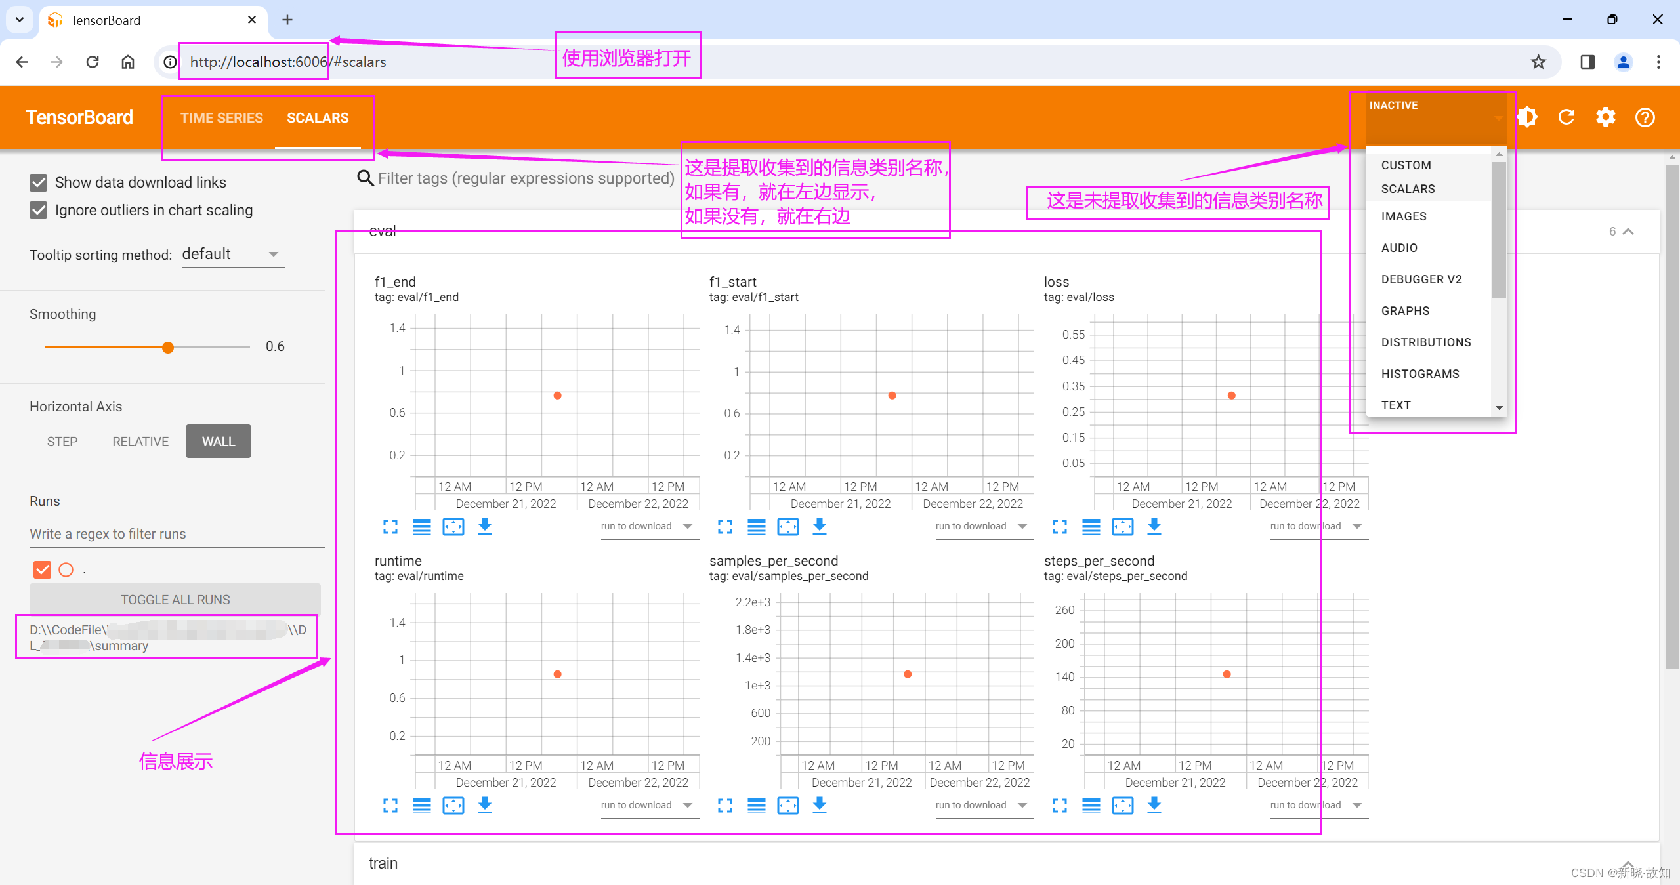This screenshot has height=885, width=1680.
Task: Switch to the TIME SERIES tab
Action: (222, 118)
